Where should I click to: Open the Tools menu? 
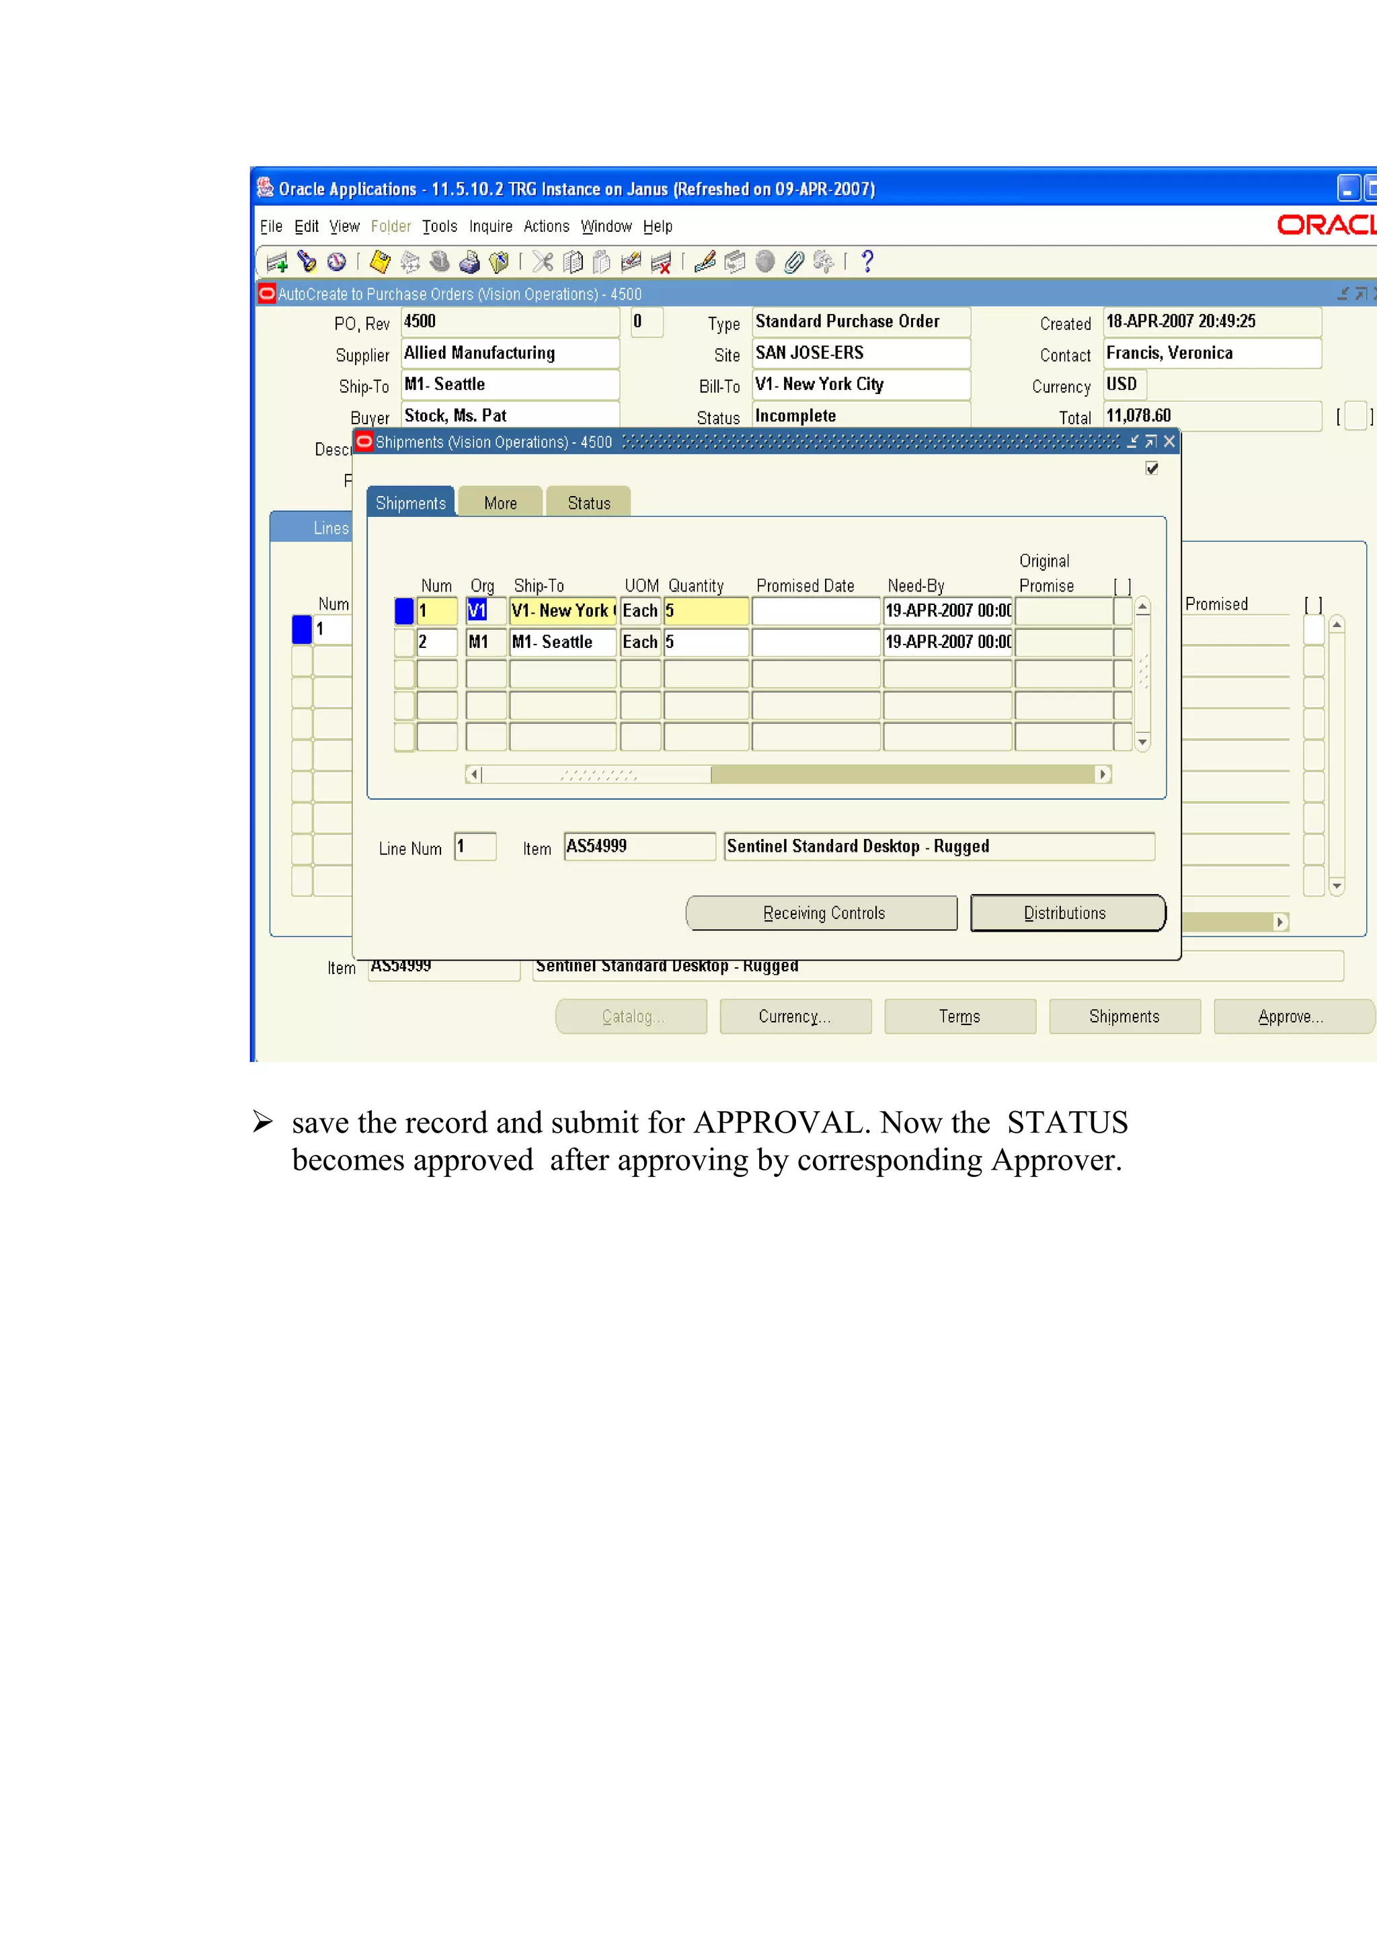coord(440,227)
